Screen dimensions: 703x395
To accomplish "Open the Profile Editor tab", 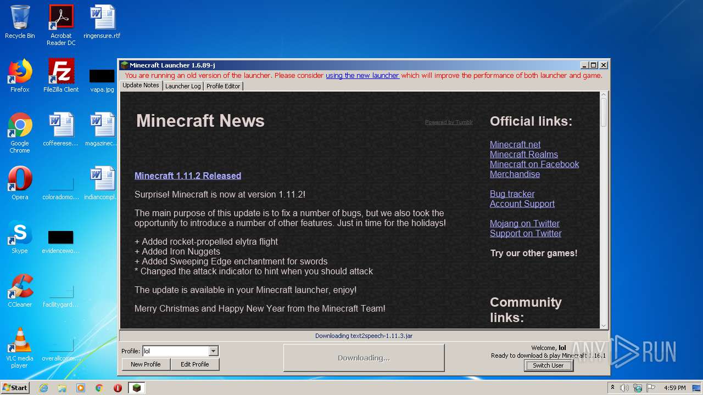I will click(223, 86).
